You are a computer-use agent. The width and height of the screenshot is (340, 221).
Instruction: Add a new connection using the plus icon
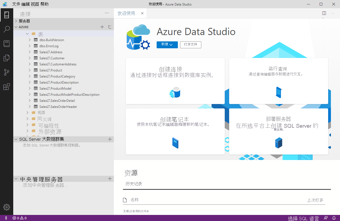[102, 27]
